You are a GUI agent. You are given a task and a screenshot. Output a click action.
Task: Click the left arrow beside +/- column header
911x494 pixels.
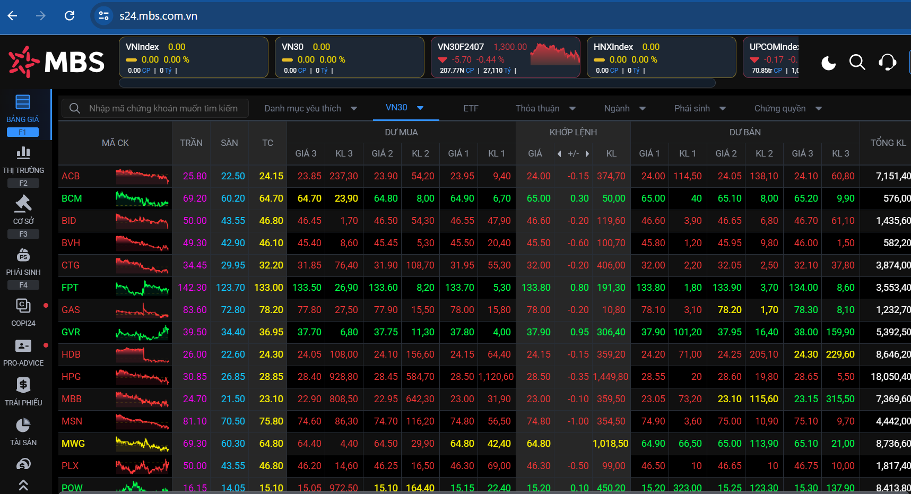559,153
